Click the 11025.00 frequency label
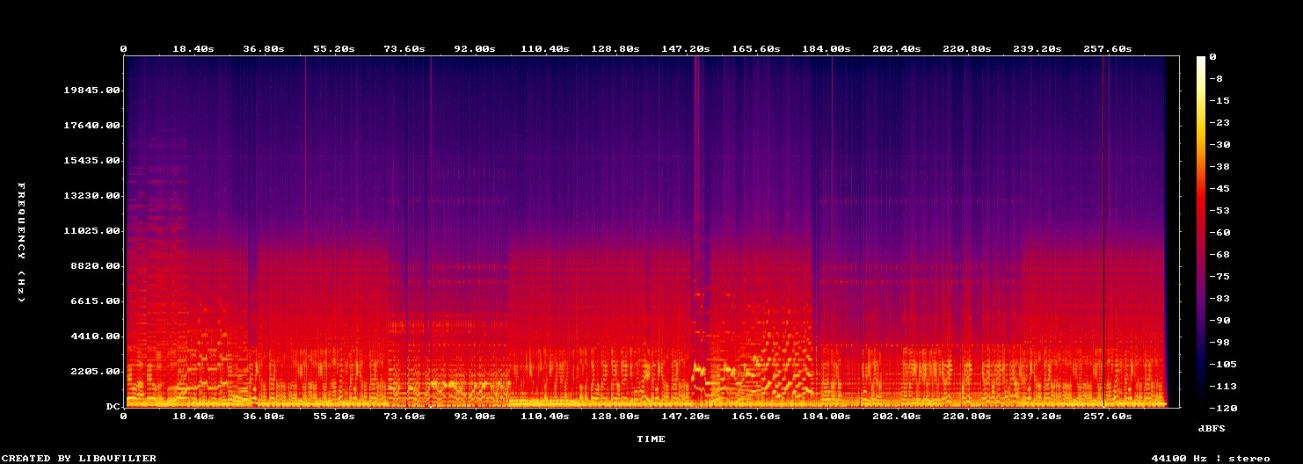This screenshot has height=464, width=1303. 91,231
